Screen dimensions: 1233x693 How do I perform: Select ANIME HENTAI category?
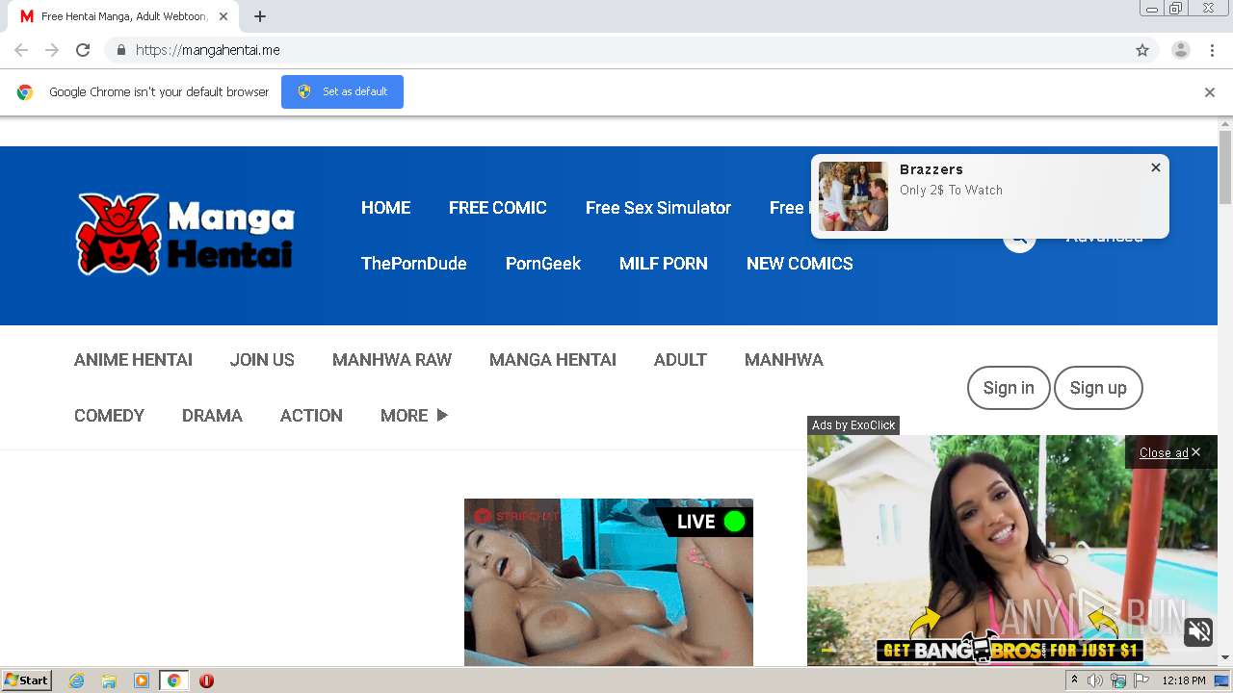133,360
